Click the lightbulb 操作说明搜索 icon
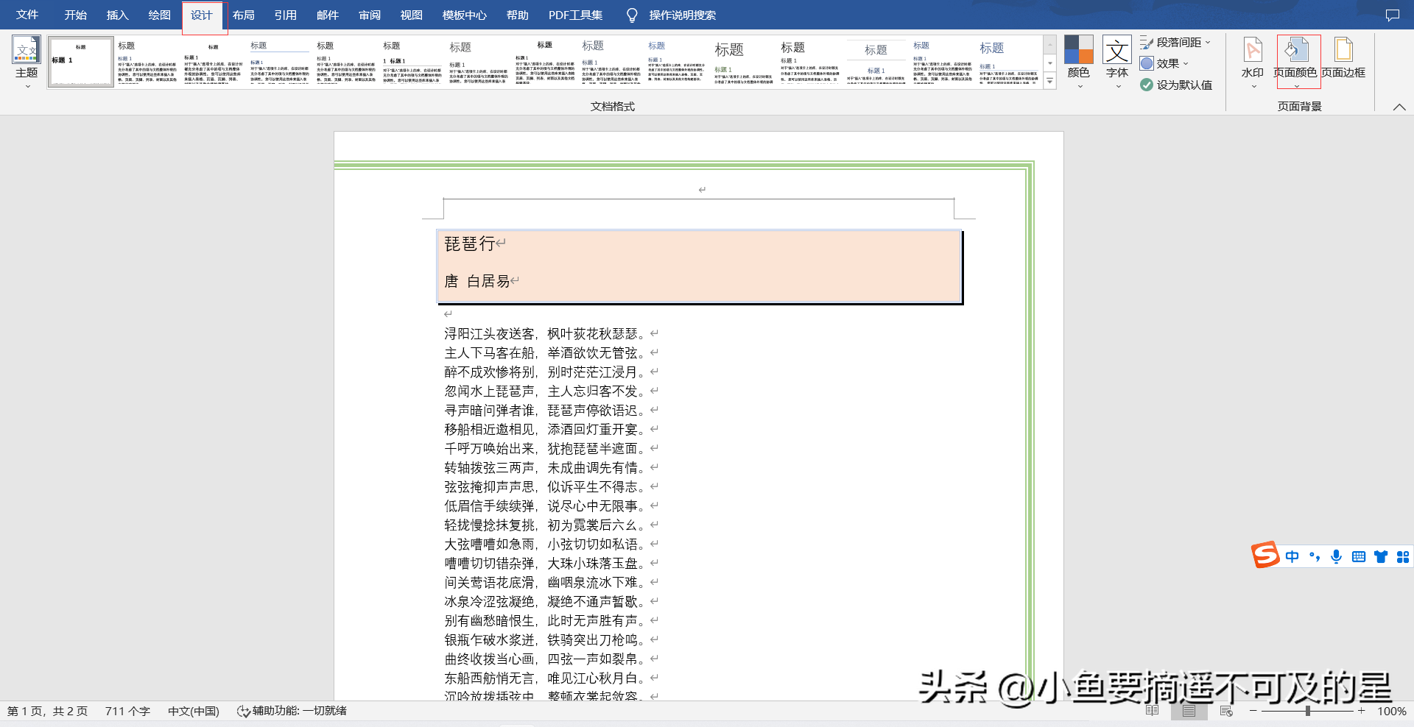 click(x=632, y=15)
